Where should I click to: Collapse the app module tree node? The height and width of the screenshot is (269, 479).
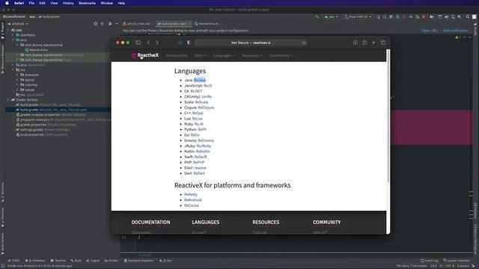coord(8,30)
